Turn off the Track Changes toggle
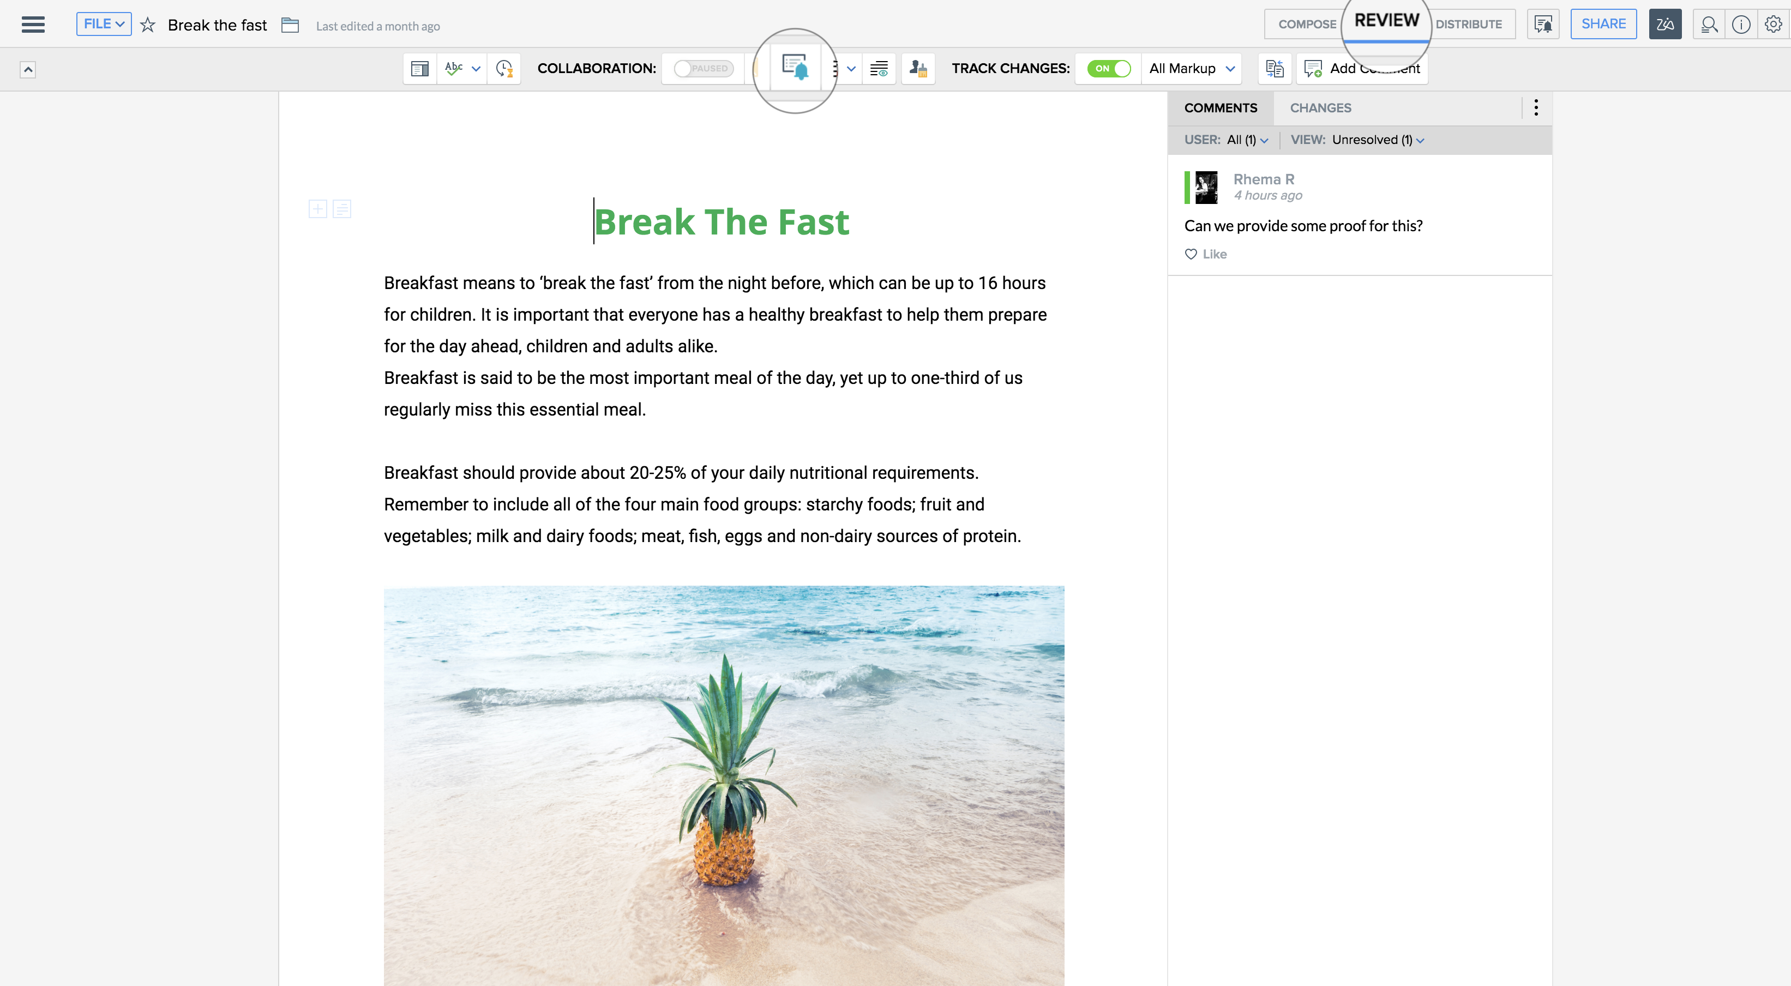This screenshot has width=1791, height=986. point(1109,68)
